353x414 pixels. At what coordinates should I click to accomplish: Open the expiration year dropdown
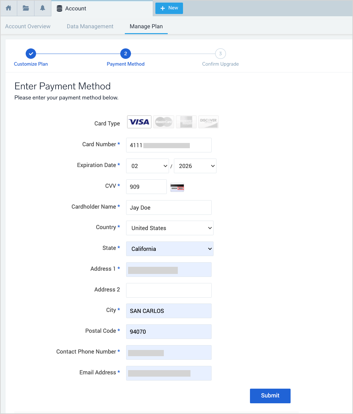195,166
